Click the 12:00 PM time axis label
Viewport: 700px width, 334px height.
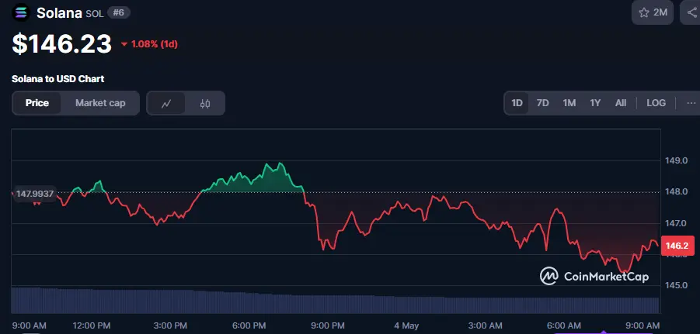pyautogui.click(x=92, y=326)
